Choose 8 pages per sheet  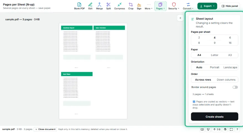tap(199, 43)
